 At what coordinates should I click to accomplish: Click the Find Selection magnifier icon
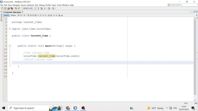click(x=28, y=15)
